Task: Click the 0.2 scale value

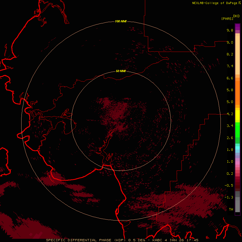Action: (x=230, y=174)
